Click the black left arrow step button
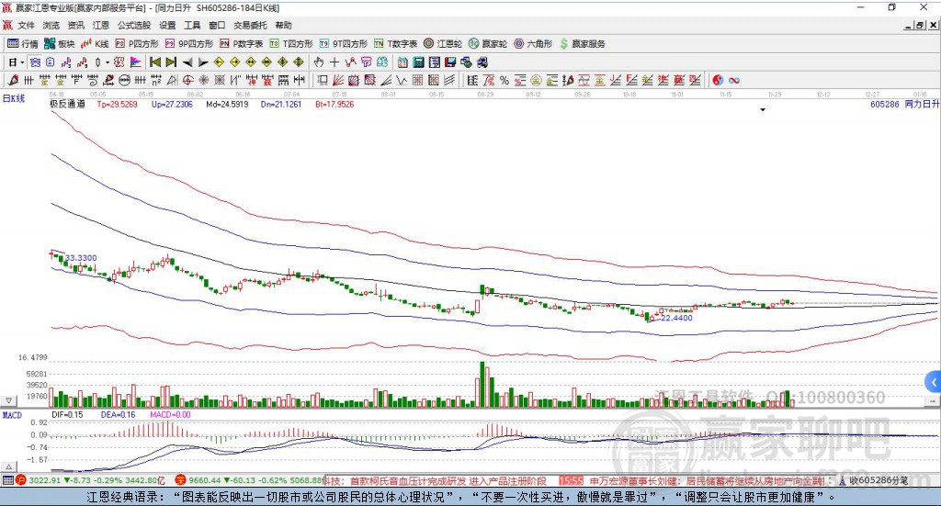The image size is (941, 506). 187,62
